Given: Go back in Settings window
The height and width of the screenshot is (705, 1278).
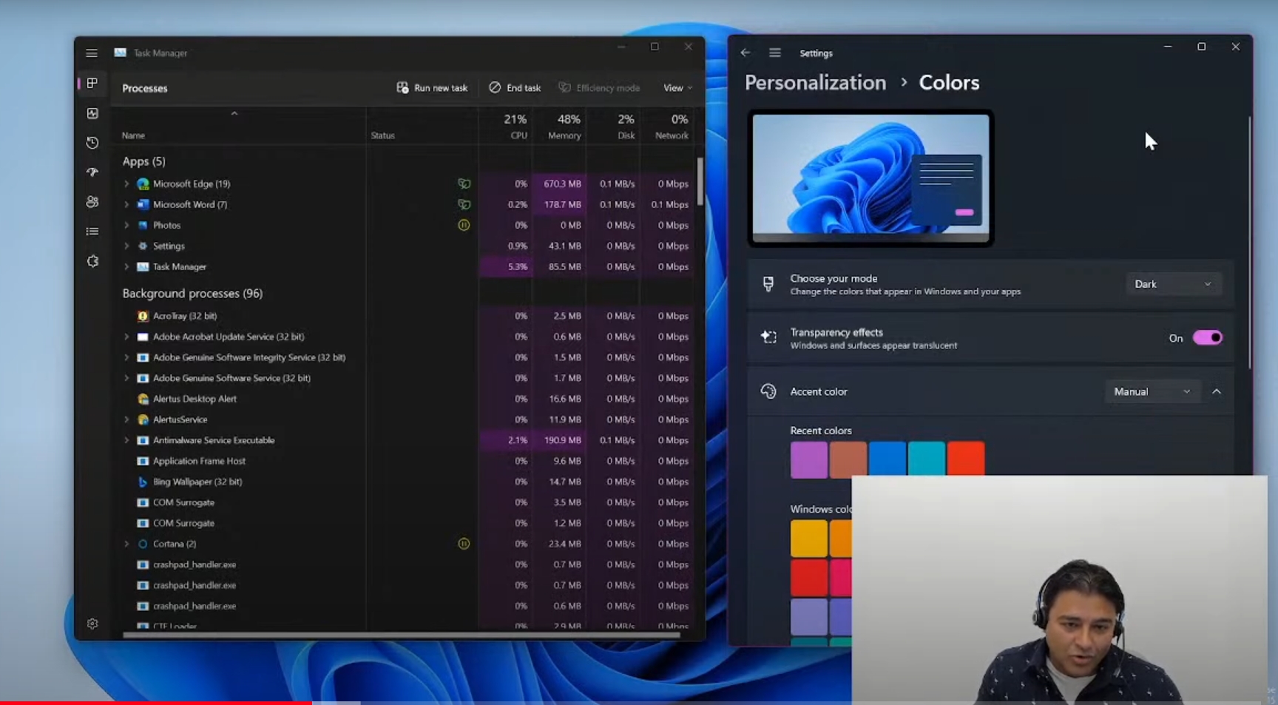Looking at the screenshot, I should (x=745, y=53).
